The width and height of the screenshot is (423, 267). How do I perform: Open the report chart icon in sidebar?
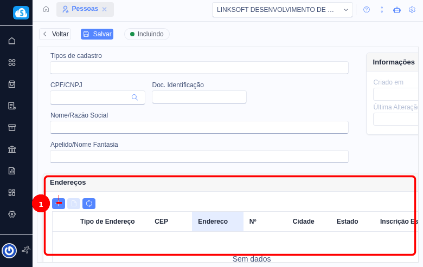pyautogui.click(x=12, y=171)
